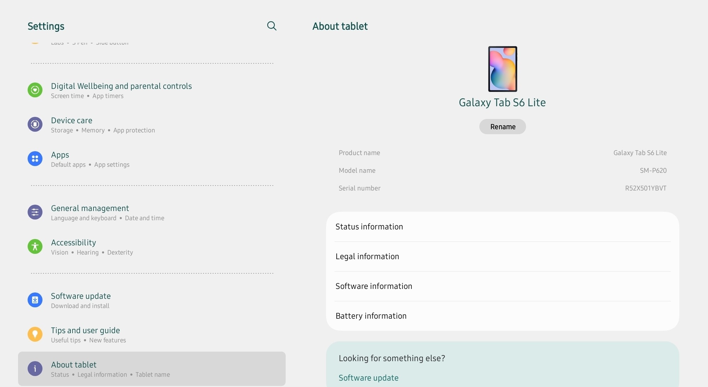Open Software update in the sidebar

tap(152, 300)
